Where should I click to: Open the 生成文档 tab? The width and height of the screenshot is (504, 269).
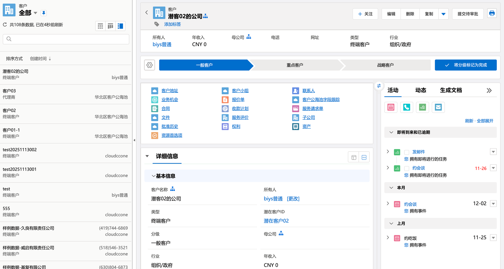click(451, 90)
